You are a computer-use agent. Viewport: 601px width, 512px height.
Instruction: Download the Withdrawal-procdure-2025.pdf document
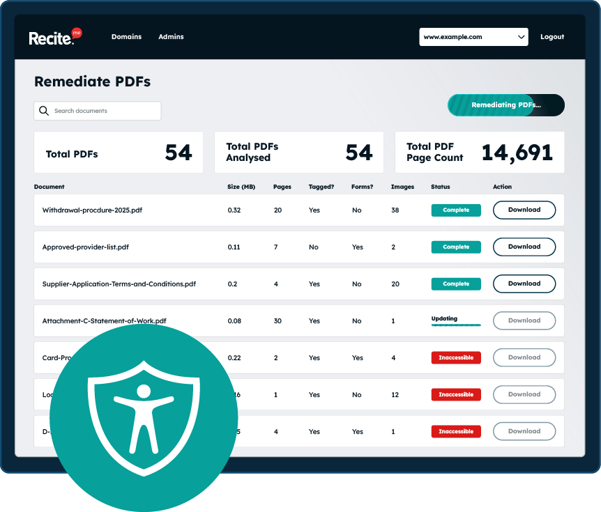click(524, 210)
